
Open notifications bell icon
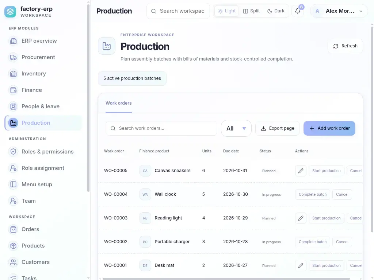pyautogui.click(x=298, y=11)
